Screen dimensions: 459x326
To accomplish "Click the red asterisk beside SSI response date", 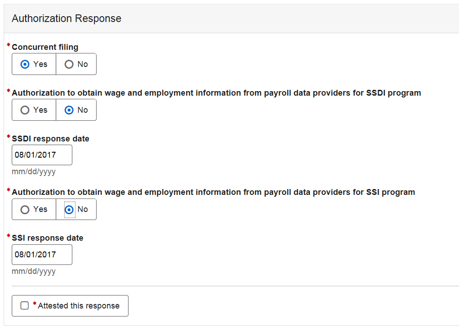I will (x=9, y=237).
